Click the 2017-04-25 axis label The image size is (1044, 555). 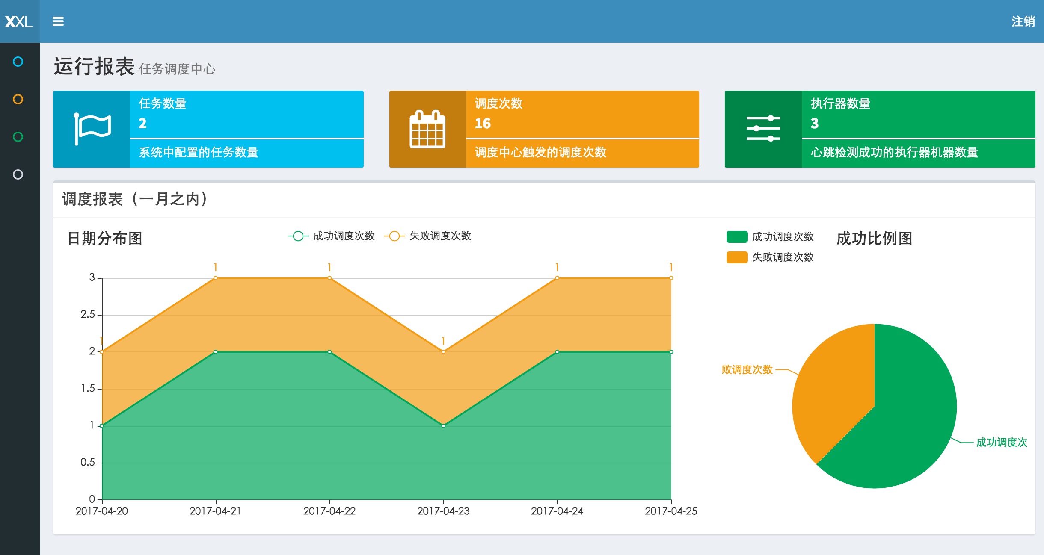tap(671, 511)
